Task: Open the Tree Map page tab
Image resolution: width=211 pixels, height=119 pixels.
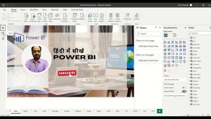Action: point(55,111)
